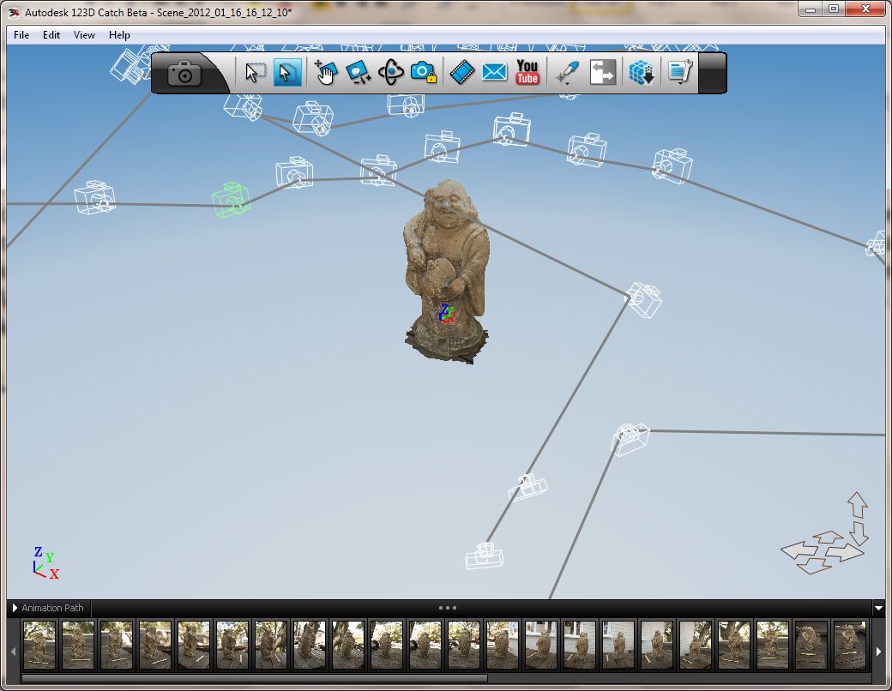Viewport: 892px width, 691px height.
Task: Click the statue 3D model
Action: coord(447,272)
